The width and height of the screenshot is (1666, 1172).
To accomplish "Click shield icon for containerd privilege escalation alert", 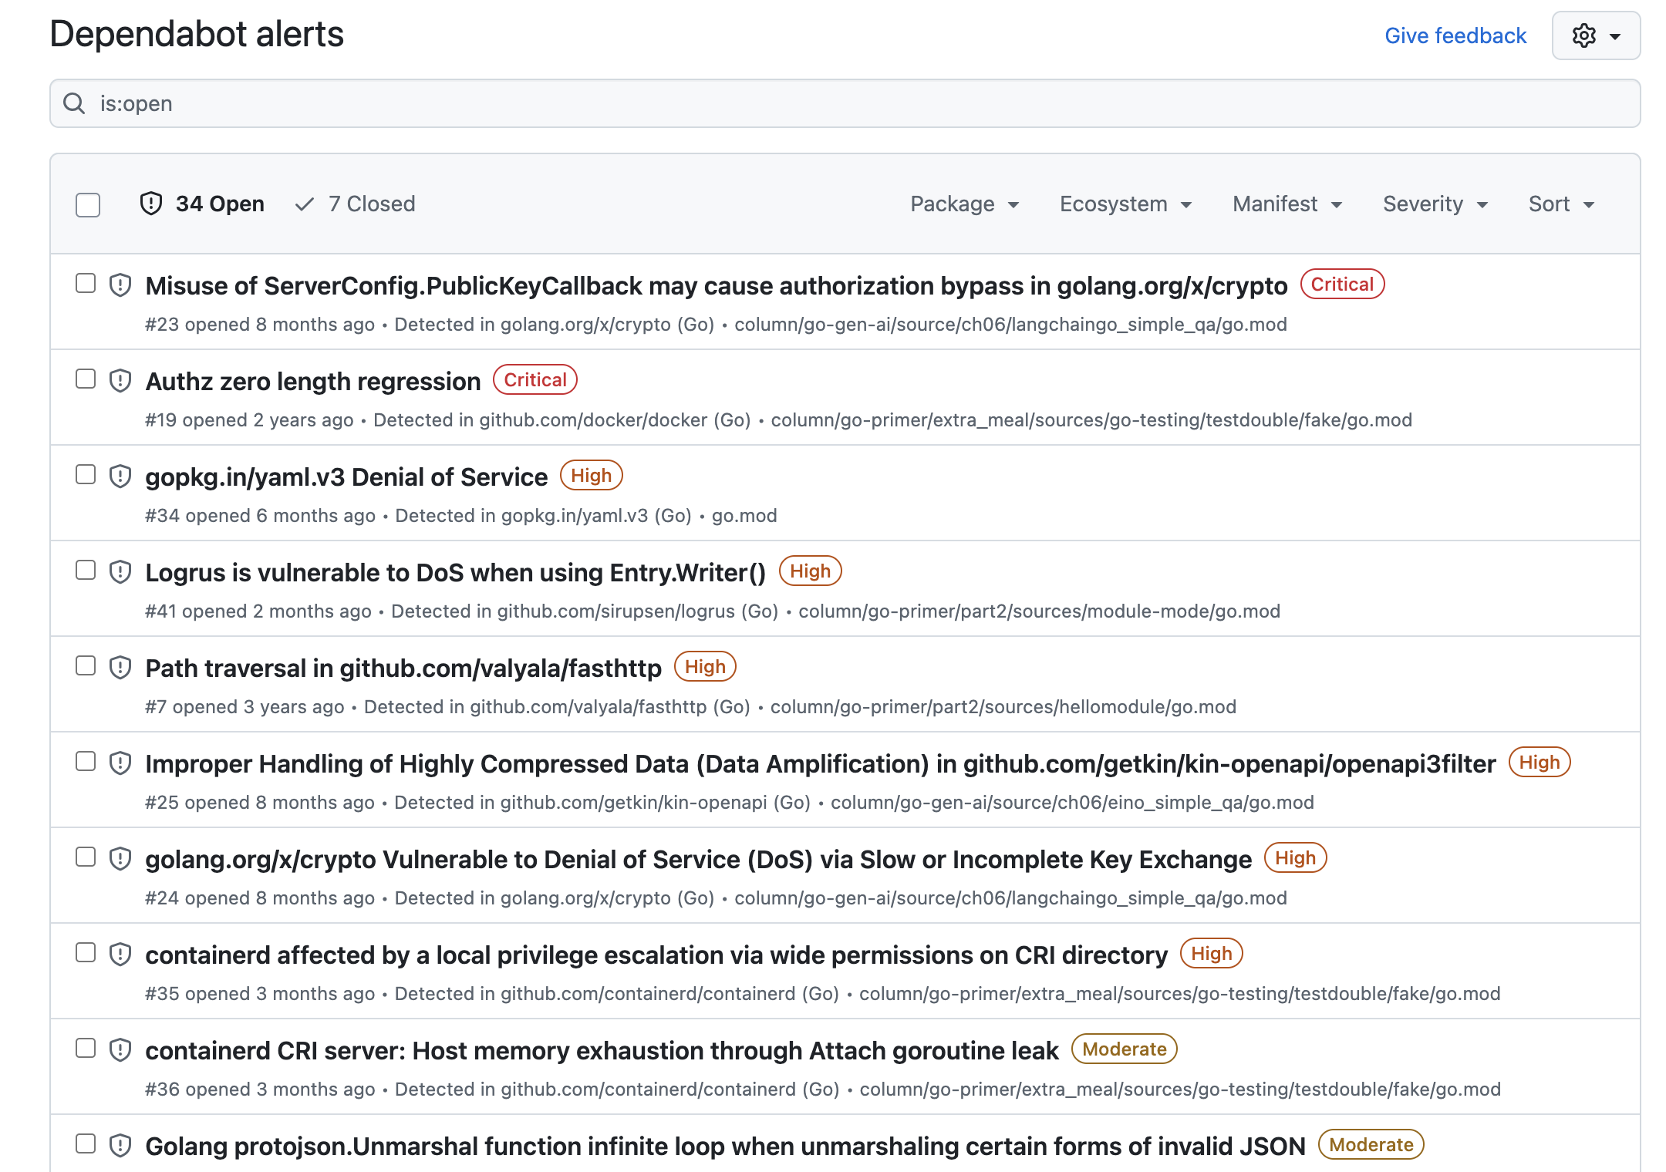I will click(120, 955).
